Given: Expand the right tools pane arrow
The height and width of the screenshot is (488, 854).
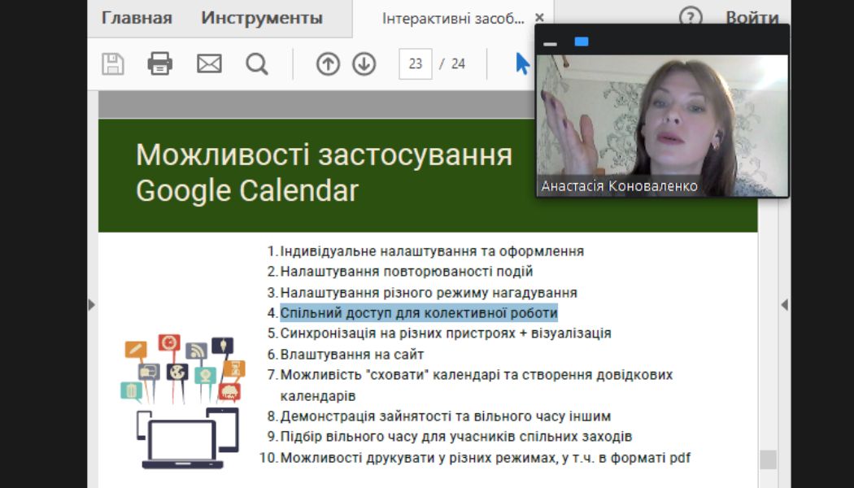Looking at the screenshot, I should click(x=784, y=304).
